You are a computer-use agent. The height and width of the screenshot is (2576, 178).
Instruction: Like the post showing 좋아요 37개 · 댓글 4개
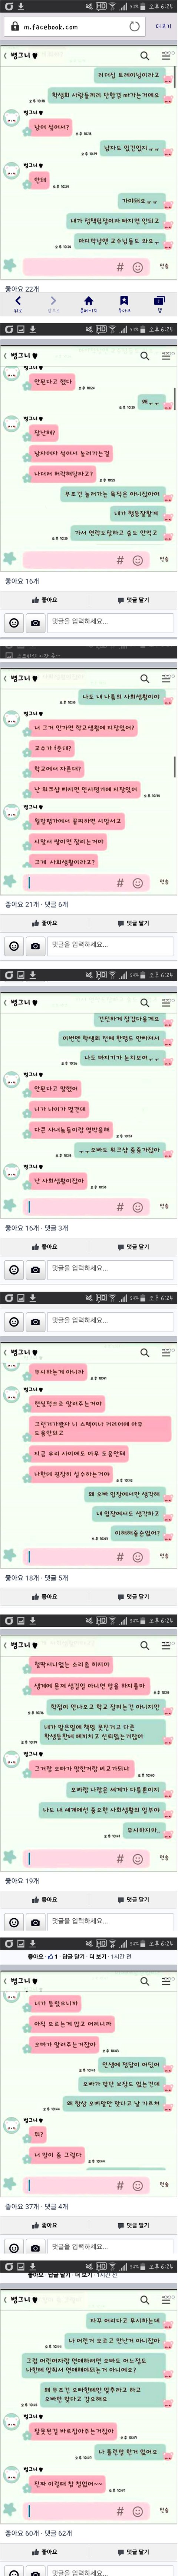45,2225
